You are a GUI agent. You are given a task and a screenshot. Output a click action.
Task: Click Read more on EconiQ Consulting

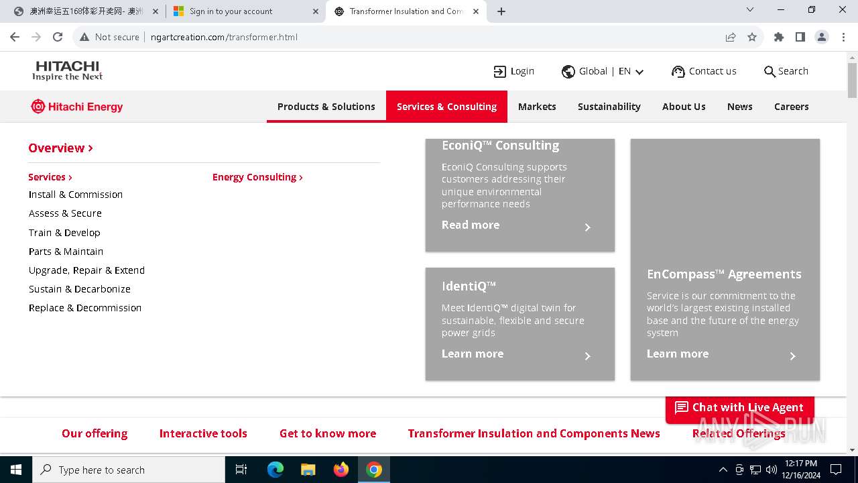tap(471, 225)
